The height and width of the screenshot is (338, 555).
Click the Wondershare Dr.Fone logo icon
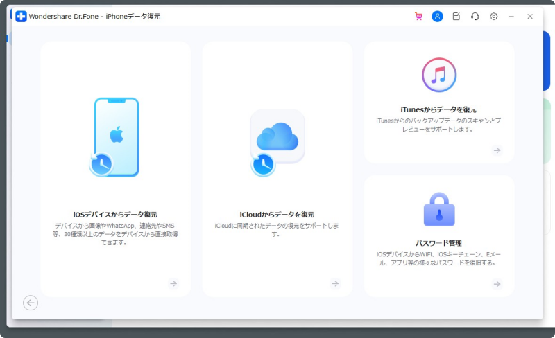[21, 16]
